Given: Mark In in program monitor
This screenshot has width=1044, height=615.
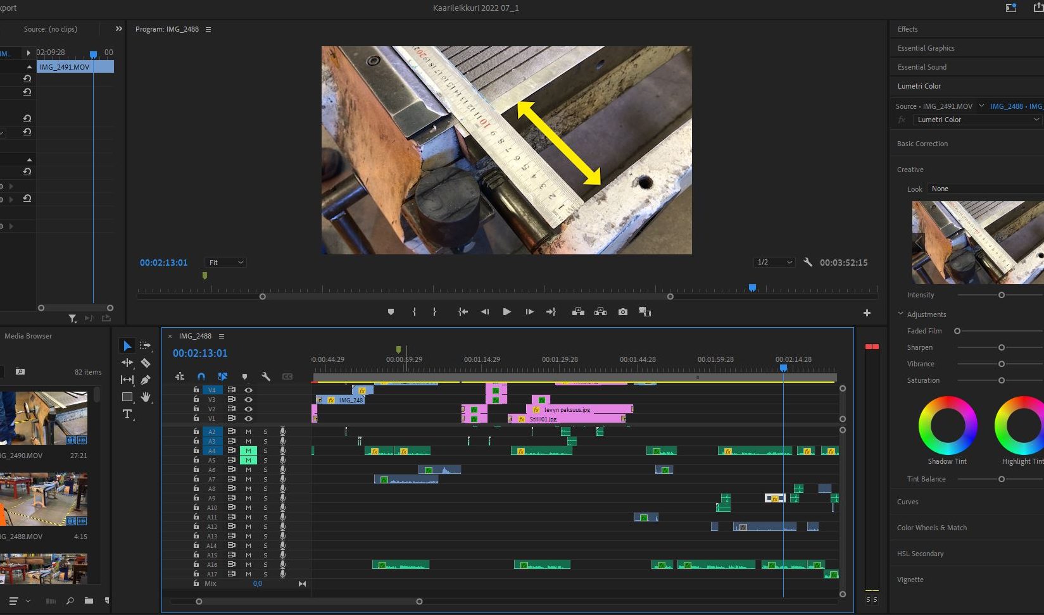Looking at the screenshot, I should pyautogui.click(x=414, y=312).
